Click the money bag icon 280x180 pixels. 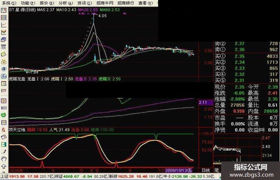point(4,62)
